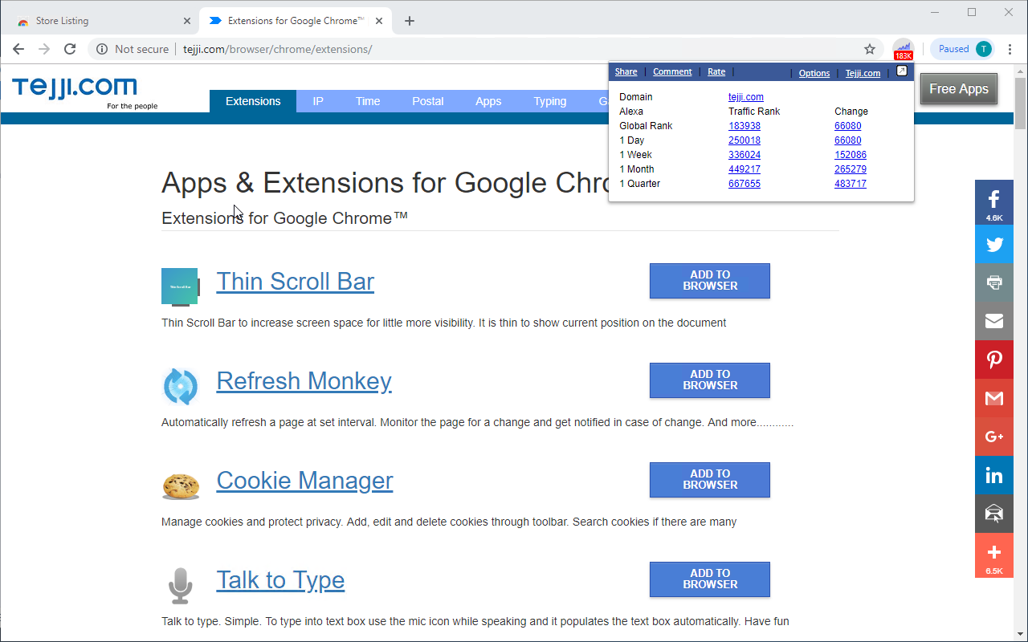Open the paused profile button
This screenshot has height=642, width=1028.
click(963, 49)
